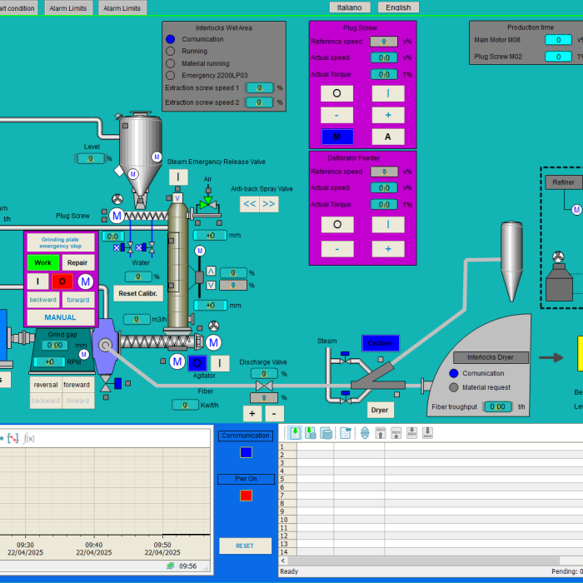Click the Plug Screw motor M icon

point(117,216)
